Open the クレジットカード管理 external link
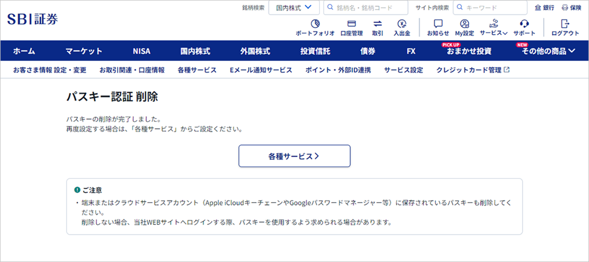589x262 pixels. click(x=473, y=70)
